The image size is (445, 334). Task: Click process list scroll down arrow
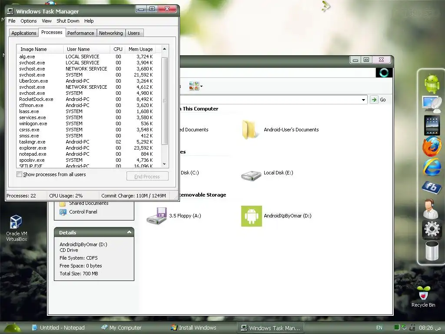[x=164, y=164]
